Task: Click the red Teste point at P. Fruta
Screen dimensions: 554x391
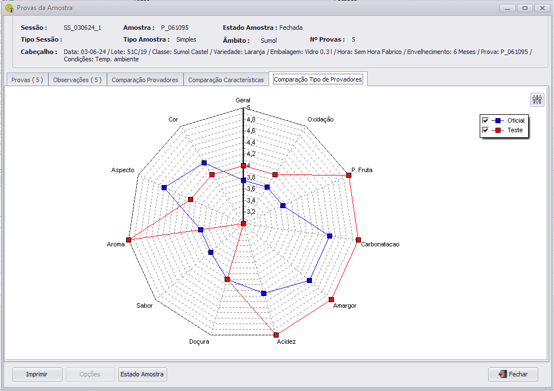Action: tap(349, 176)
